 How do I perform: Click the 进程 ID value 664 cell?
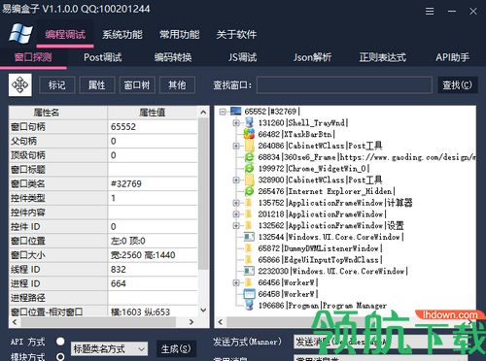153,283
